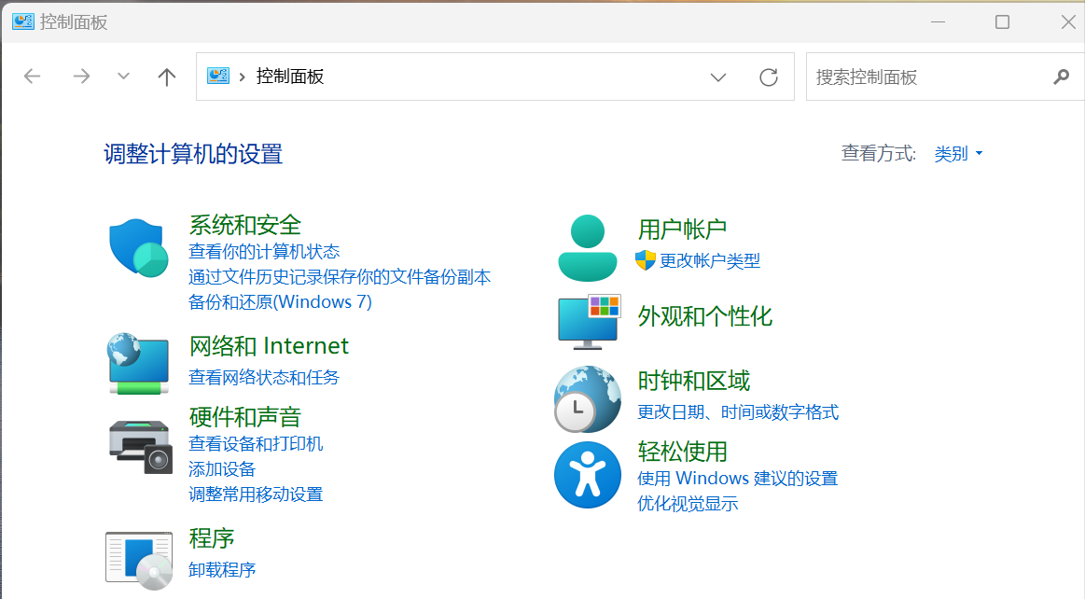Navigate up with the up arrow button
The height and width of the screenshot is (599, 1085).
167,77
